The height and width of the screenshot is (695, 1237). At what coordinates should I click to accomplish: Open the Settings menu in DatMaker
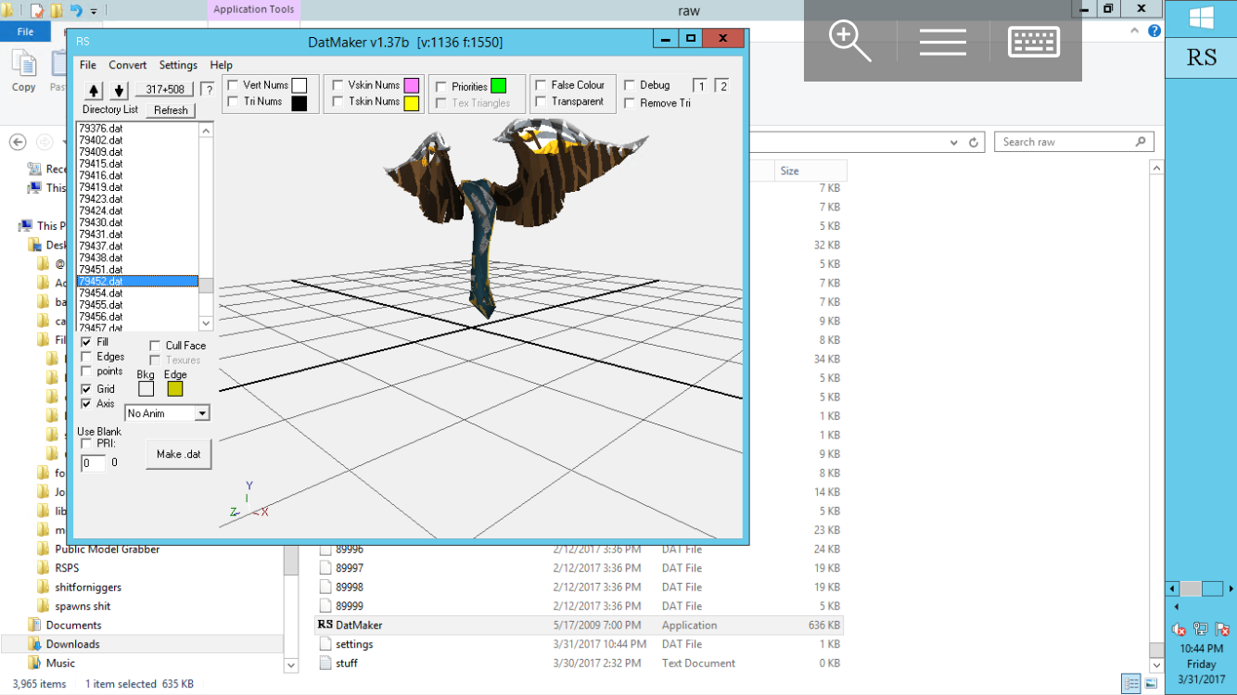coord(178,66)
